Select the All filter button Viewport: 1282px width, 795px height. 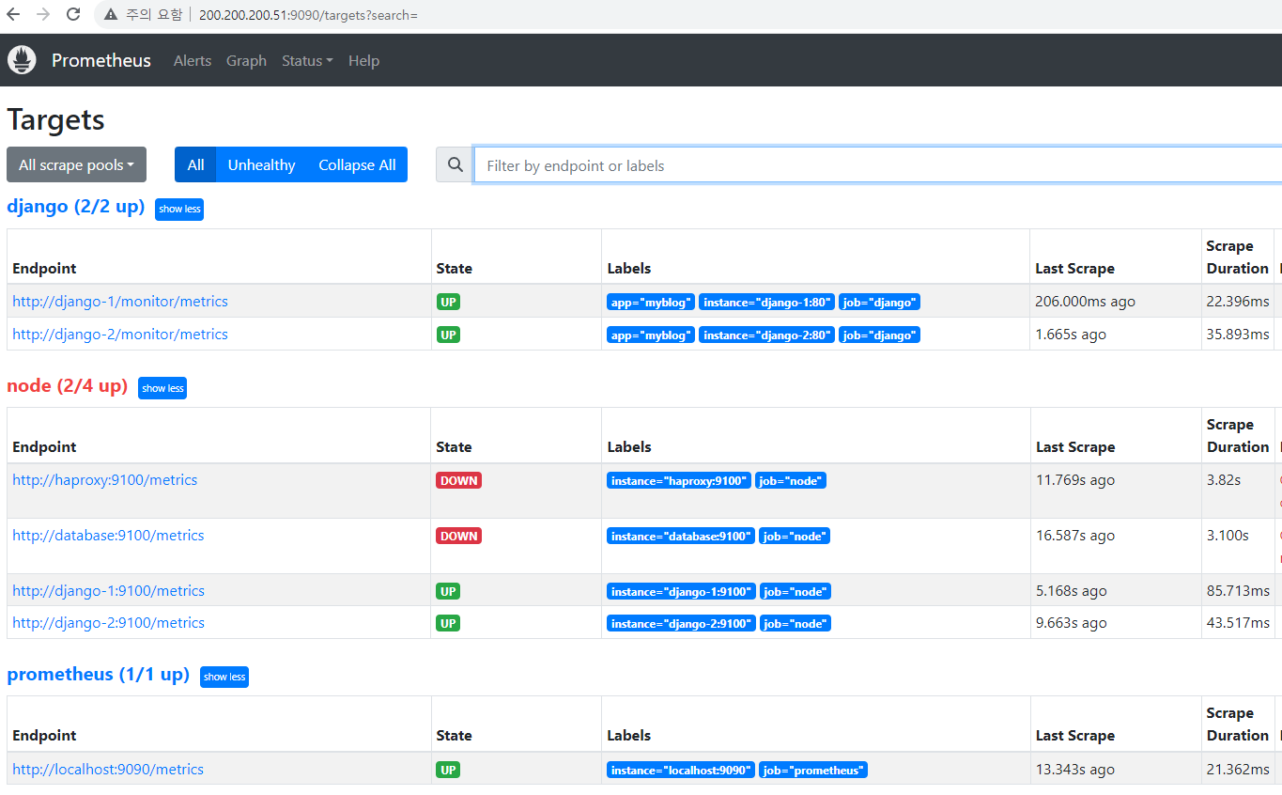195,164
